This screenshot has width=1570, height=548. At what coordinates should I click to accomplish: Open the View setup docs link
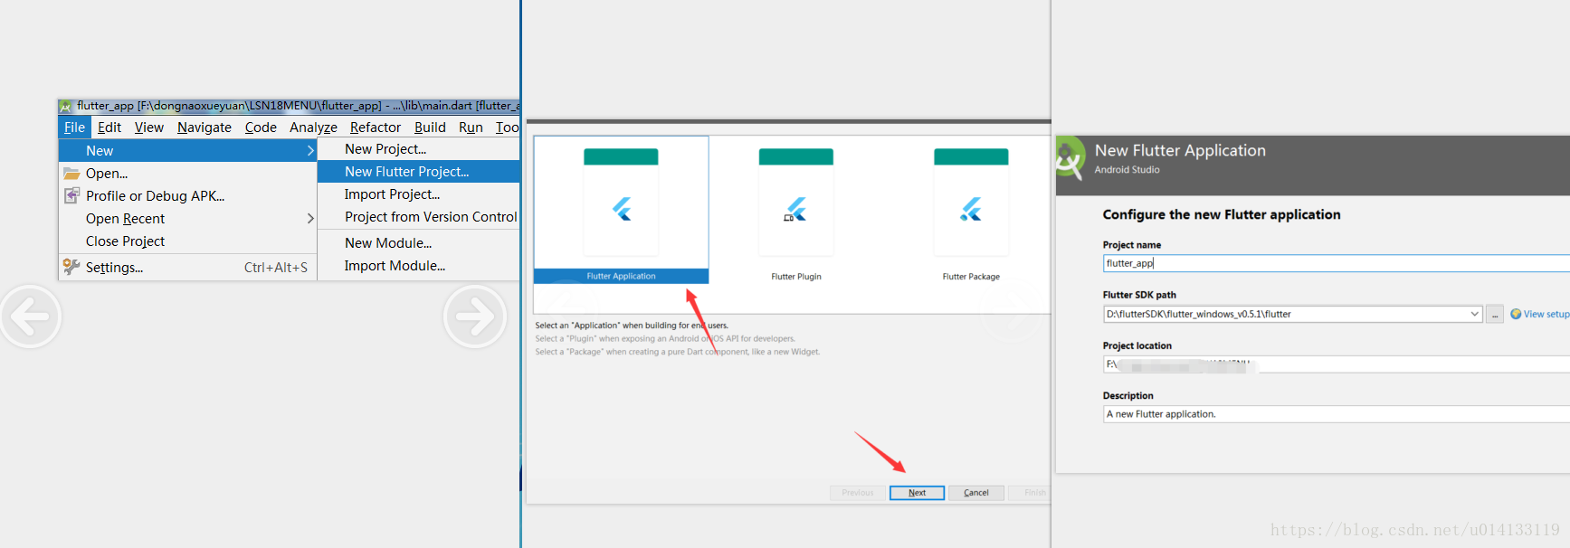1546,315
